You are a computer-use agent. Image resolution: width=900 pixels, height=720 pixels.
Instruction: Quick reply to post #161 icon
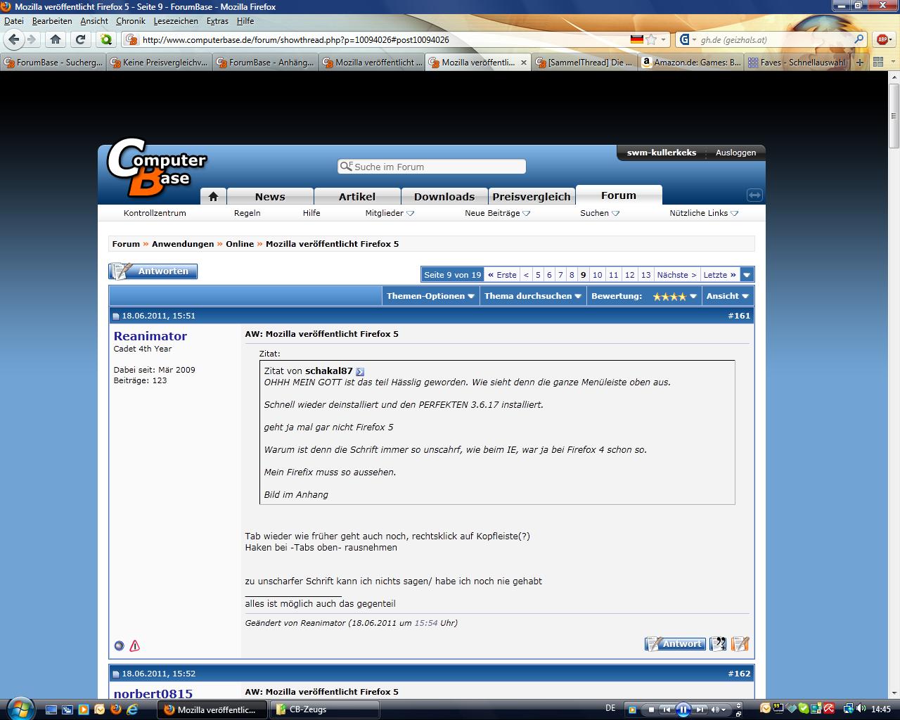point(740,643)
